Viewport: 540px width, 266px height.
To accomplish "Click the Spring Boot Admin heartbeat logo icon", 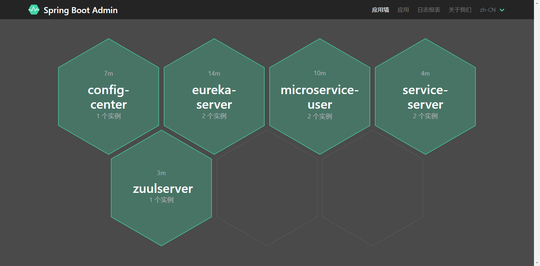I will (x=34, y=10).
